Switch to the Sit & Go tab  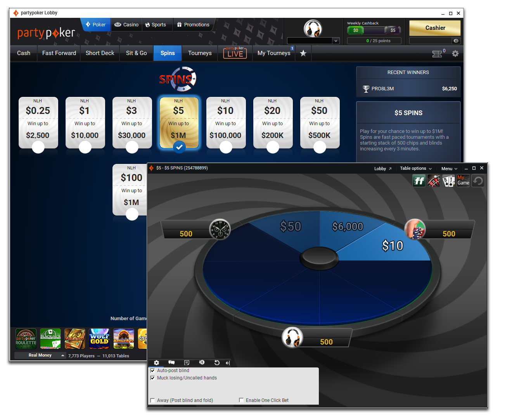point(136,53)
